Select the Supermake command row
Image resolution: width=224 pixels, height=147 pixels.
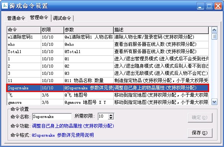point(108,88)
